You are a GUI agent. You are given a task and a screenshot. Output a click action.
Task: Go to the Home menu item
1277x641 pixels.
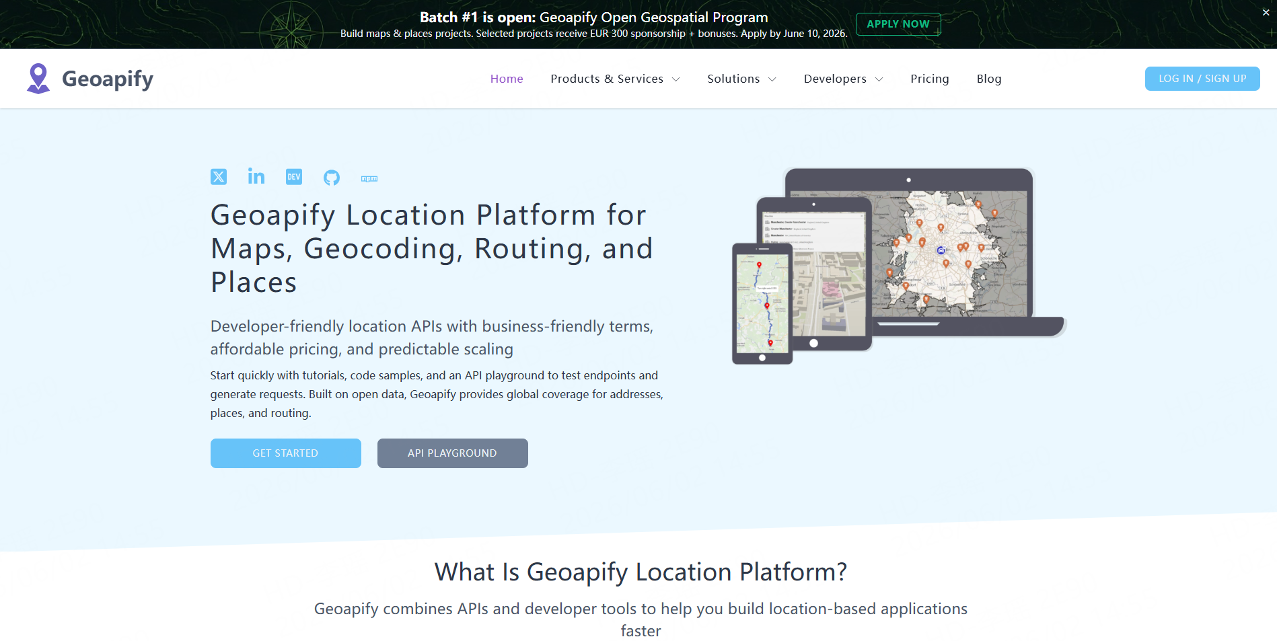tap(507, 79)
